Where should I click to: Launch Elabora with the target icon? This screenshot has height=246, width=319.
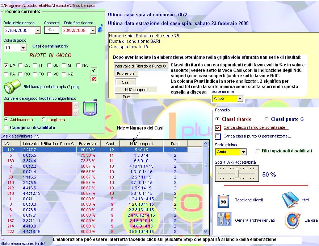[x=292, y=220]
